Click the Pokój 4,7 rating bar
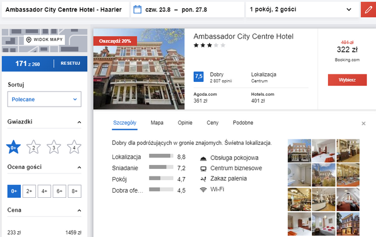This screenshot has height=237, width=376. (161, 178)
